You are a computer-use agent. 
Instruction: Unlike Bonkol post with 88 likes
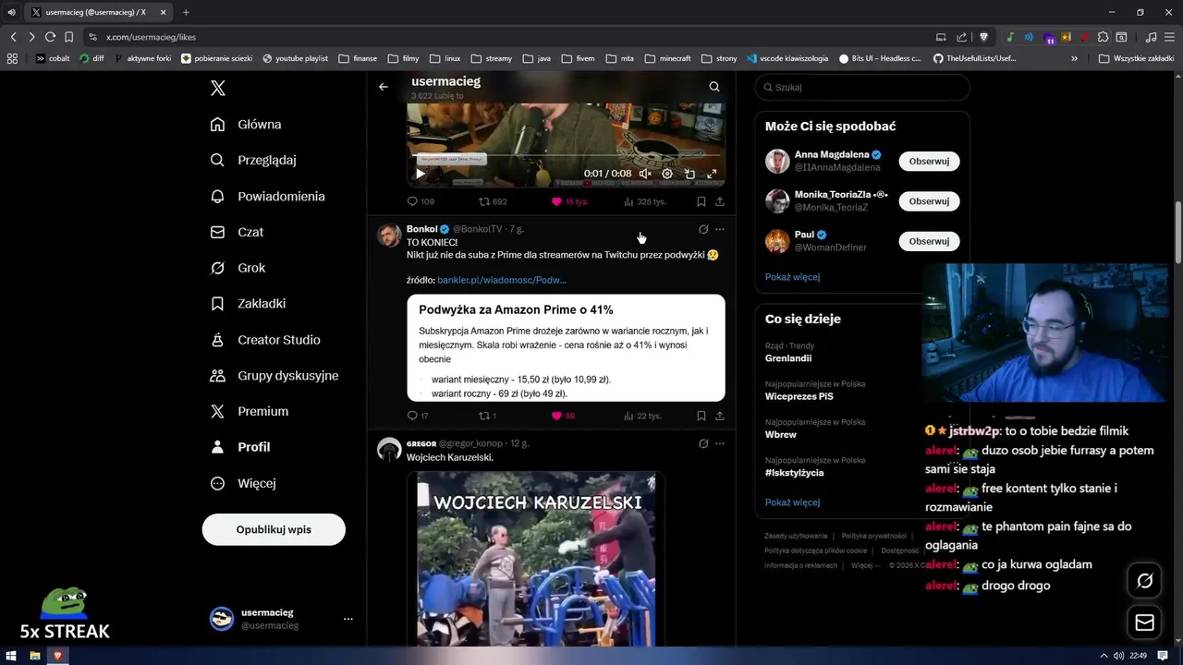point(563,416)
